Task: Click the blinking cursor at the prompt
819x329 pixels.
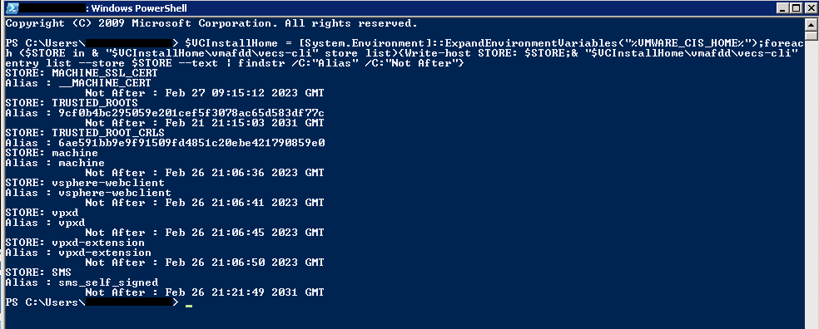Action: pyautogui.click(x=189, y=306)
